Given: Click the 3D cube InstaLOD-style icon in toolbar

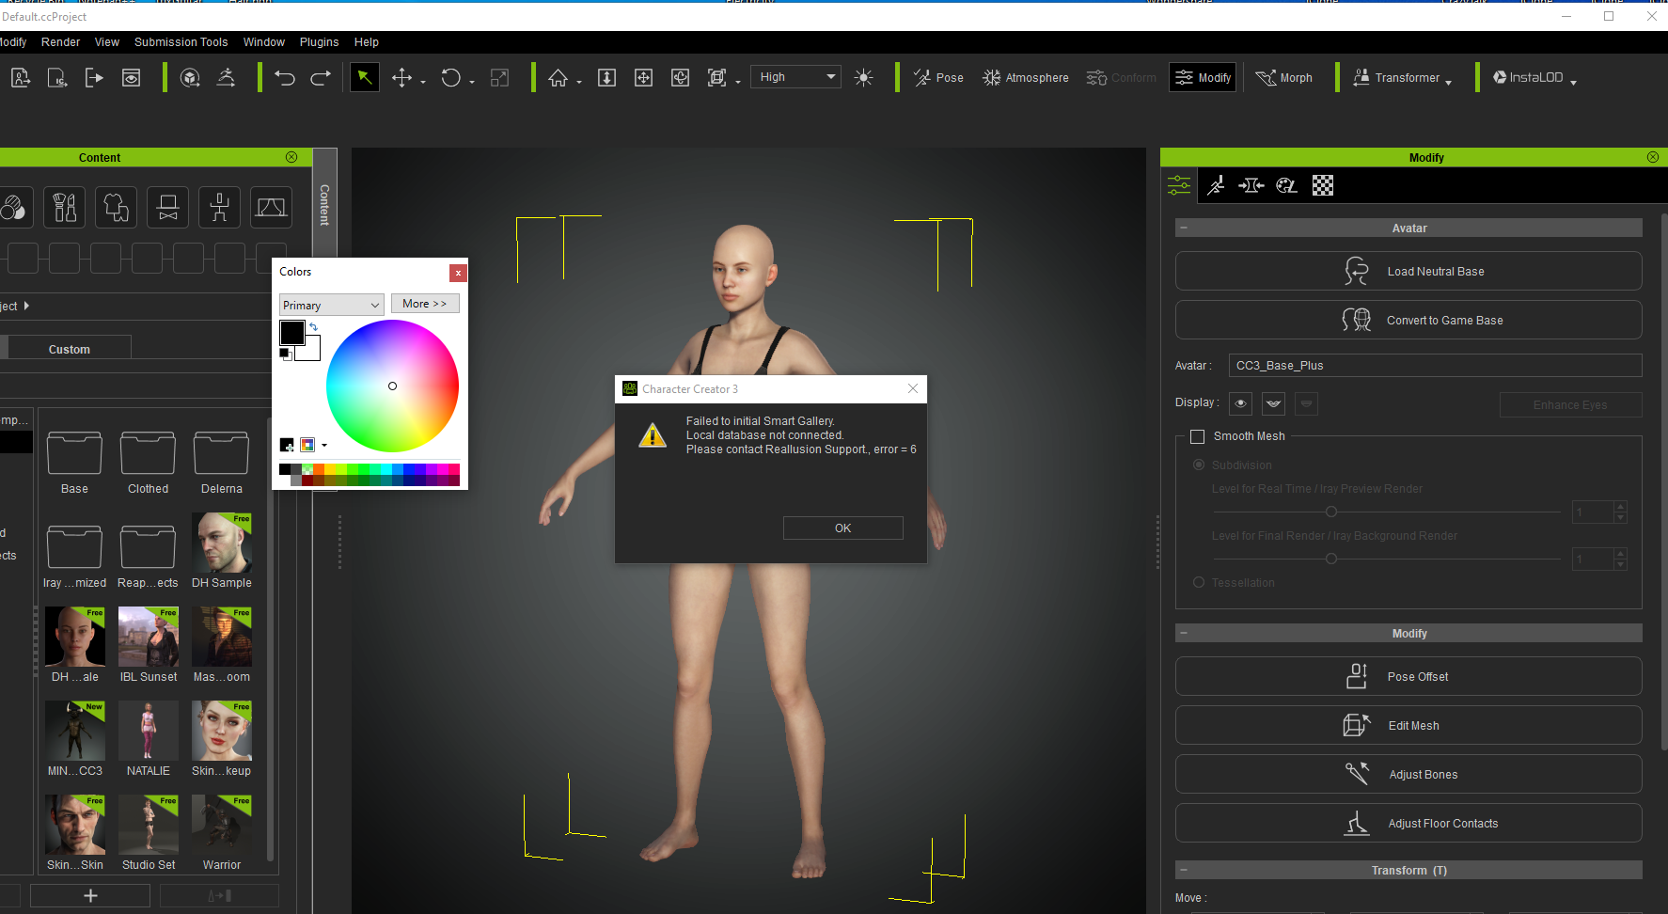Looking at the screenshot, I should click(190, 78).
